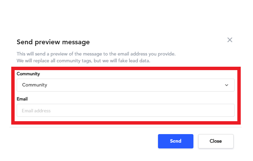253x161 pixels.
Task: Dismiss the dialog with the X icon
Action: coord(230,40)
